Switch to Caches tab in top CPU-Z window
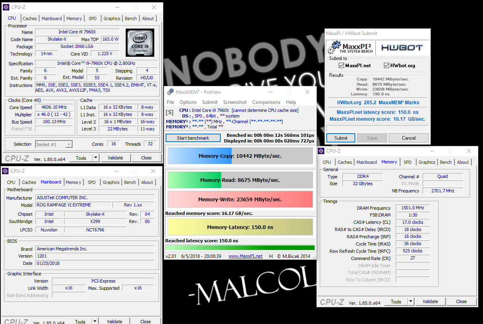483x324 pixels. [x=29, y=19]
